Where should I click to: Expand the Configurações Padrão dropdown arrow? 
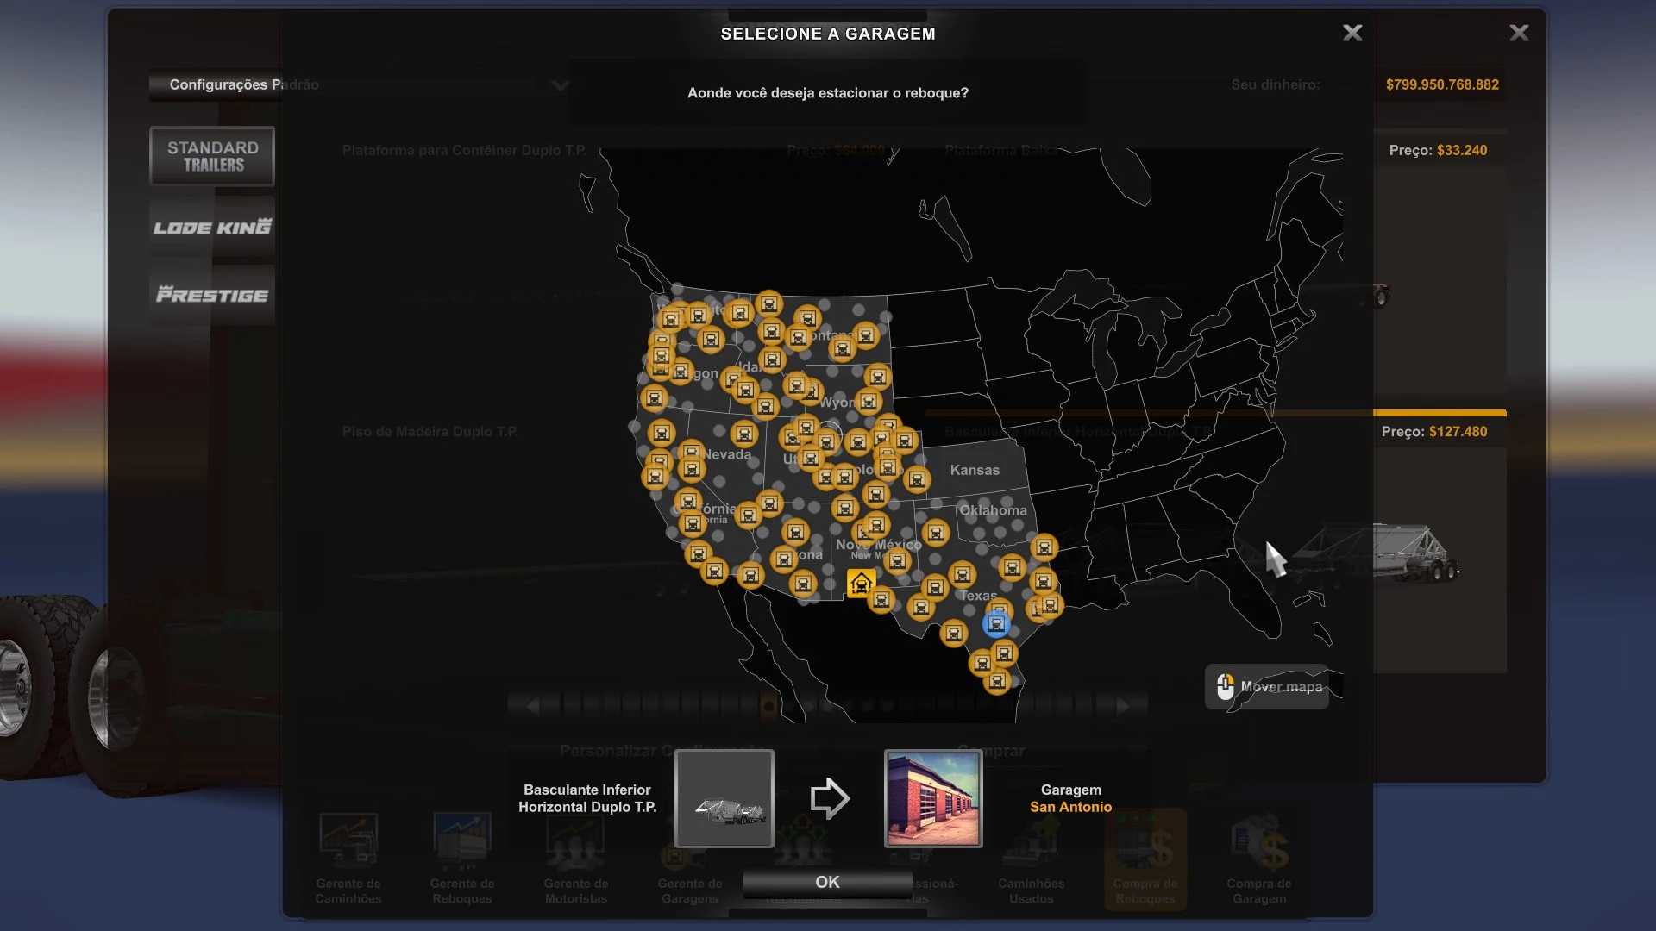pos(561,85)
